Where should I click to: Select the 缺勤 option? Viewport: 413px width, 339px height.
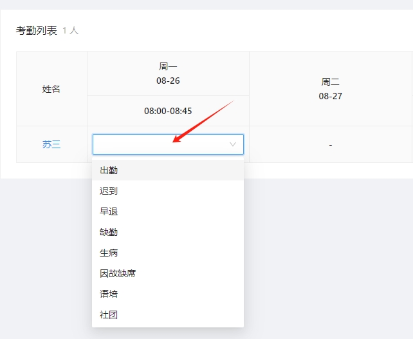109,232
